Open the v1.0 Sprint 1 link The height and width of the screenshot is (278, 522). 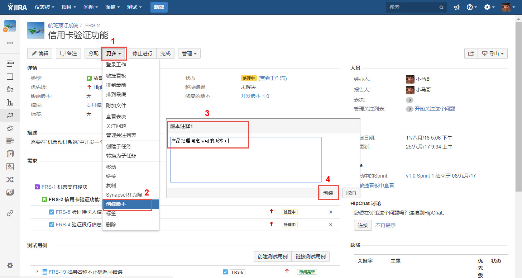click(420, 176)
